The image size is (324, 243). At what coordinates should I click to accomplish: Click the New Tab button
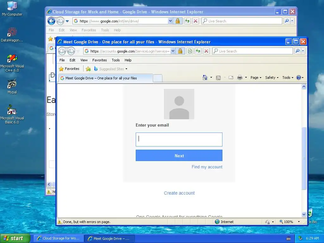pos(158,78)
